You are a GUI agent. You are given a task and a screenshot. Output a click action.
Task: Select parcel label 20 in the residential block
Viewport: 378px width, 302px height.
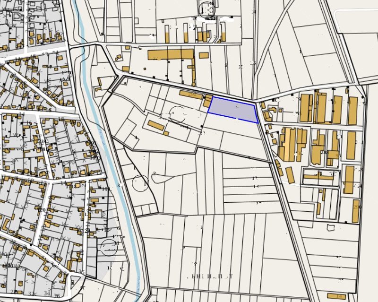(x=43, y=210)
